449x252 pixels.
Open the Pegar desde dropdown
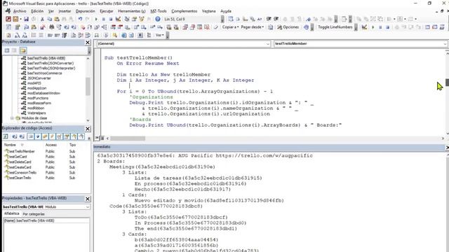[x=253, y=27]
